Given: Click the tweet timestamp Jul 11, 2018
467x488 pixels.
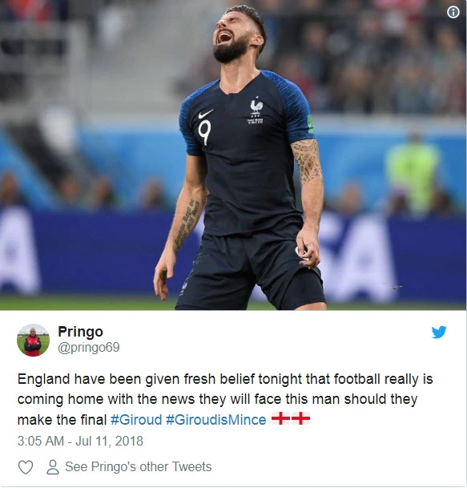Looking at the screenshot, I should (109, 441).
